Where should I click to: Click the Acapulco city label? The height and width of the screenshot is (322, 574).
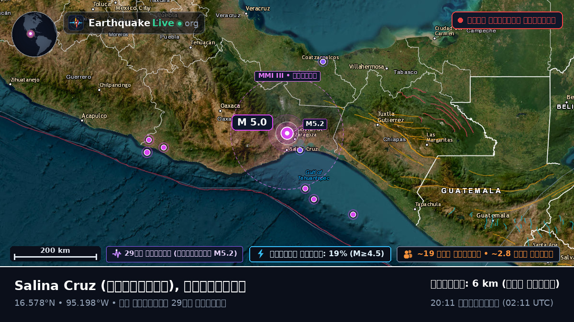click(94, 115)
